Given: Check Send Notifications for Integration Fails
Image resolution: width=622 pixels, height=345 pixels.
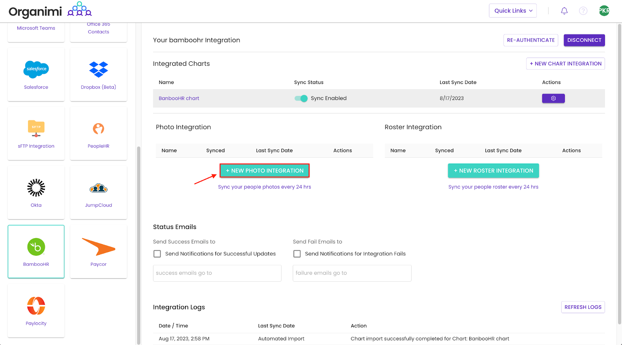Looking at the screenshot, I should click(297, 254).
